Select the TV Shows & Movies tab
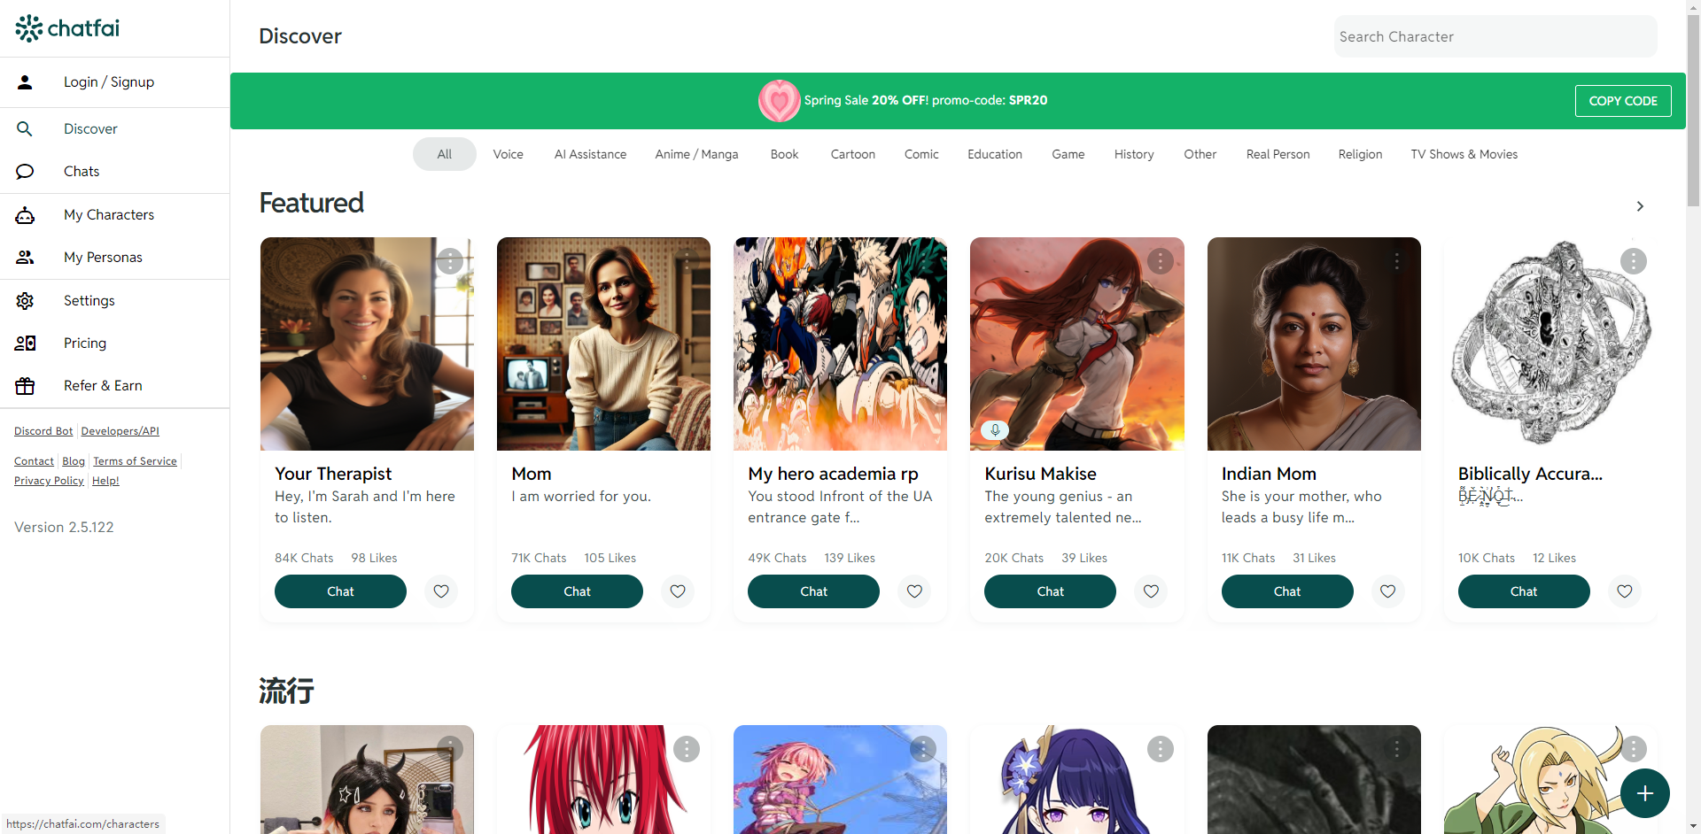 coord(1464,154)
